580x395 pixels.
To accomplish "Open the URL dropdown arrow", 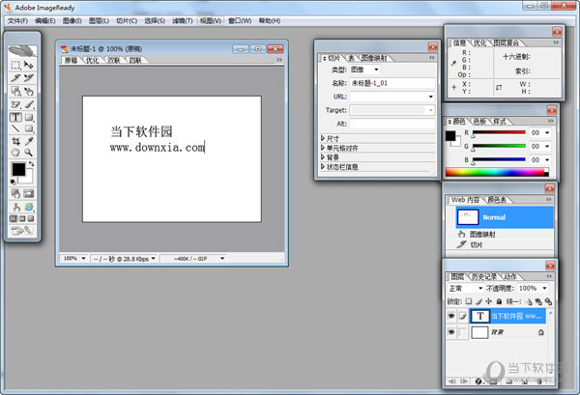I will 431,97.
